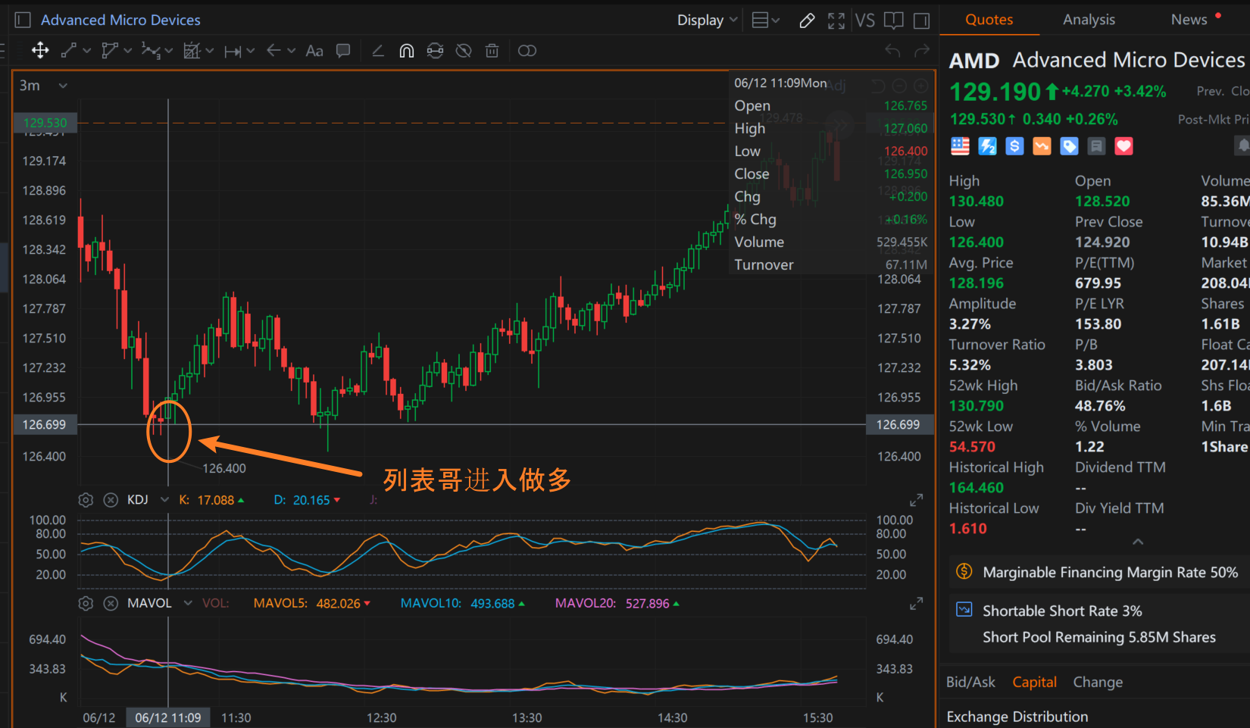Select the line style pencil tool
The width and height of the screenshot is (1250, 728).
[378, 51]
